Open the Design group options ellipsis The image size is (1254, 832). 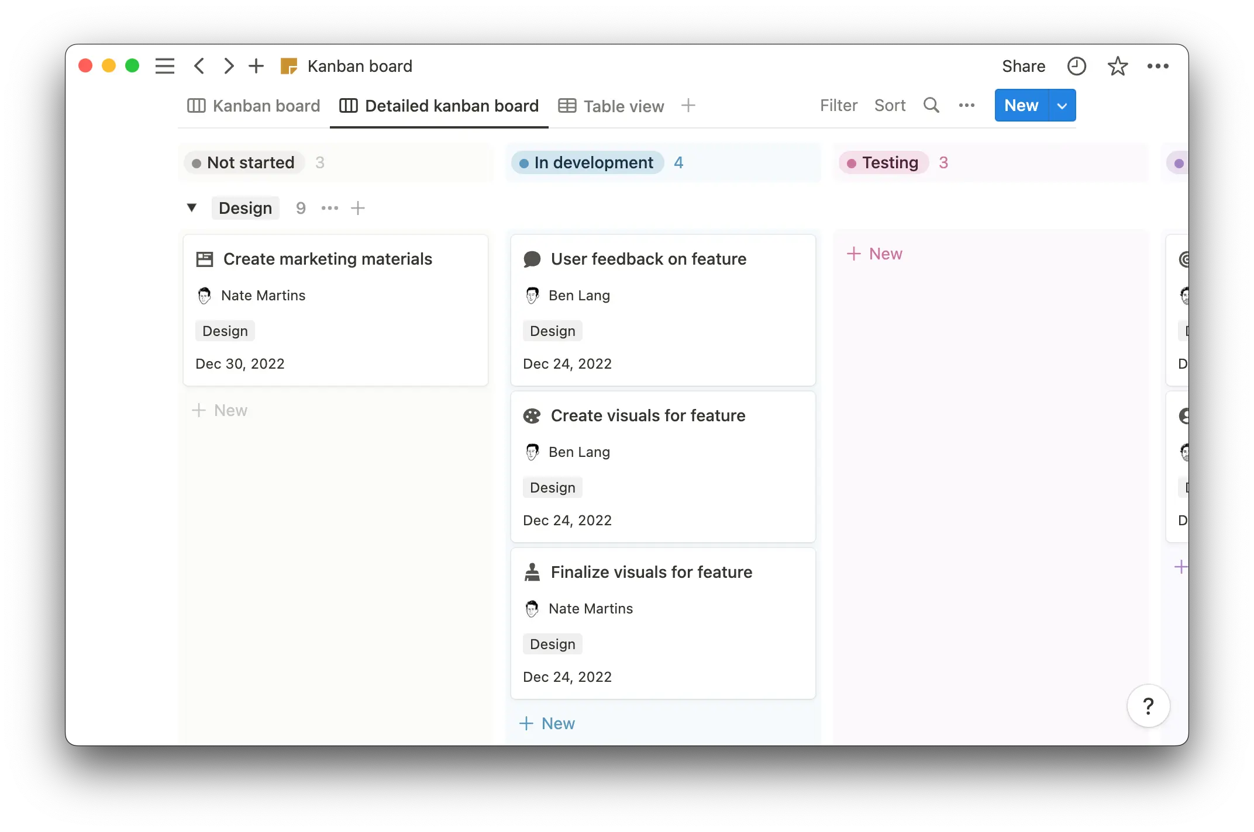tap(329, 208)
